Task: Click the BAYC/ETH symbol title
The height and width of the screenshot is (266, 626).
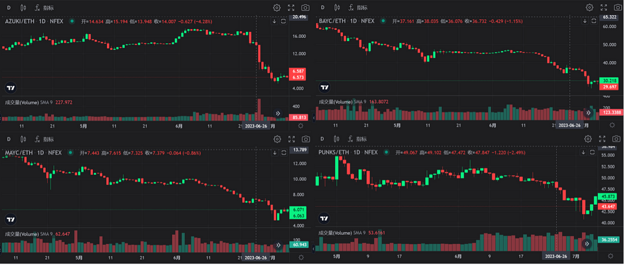Action: click(333, 21)
